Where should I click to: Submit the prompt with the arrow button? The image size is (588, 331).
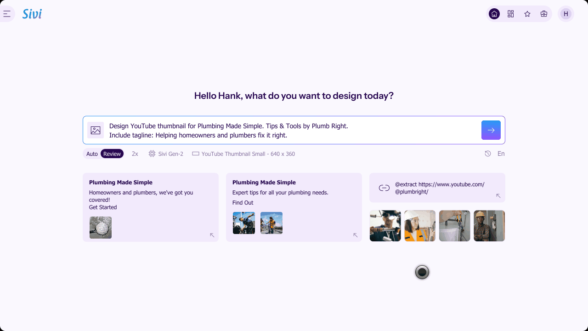coord(491,130)
